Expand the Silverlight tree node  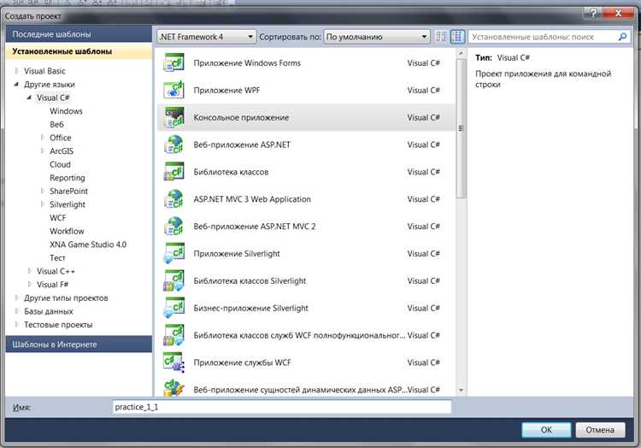point(42,204)
